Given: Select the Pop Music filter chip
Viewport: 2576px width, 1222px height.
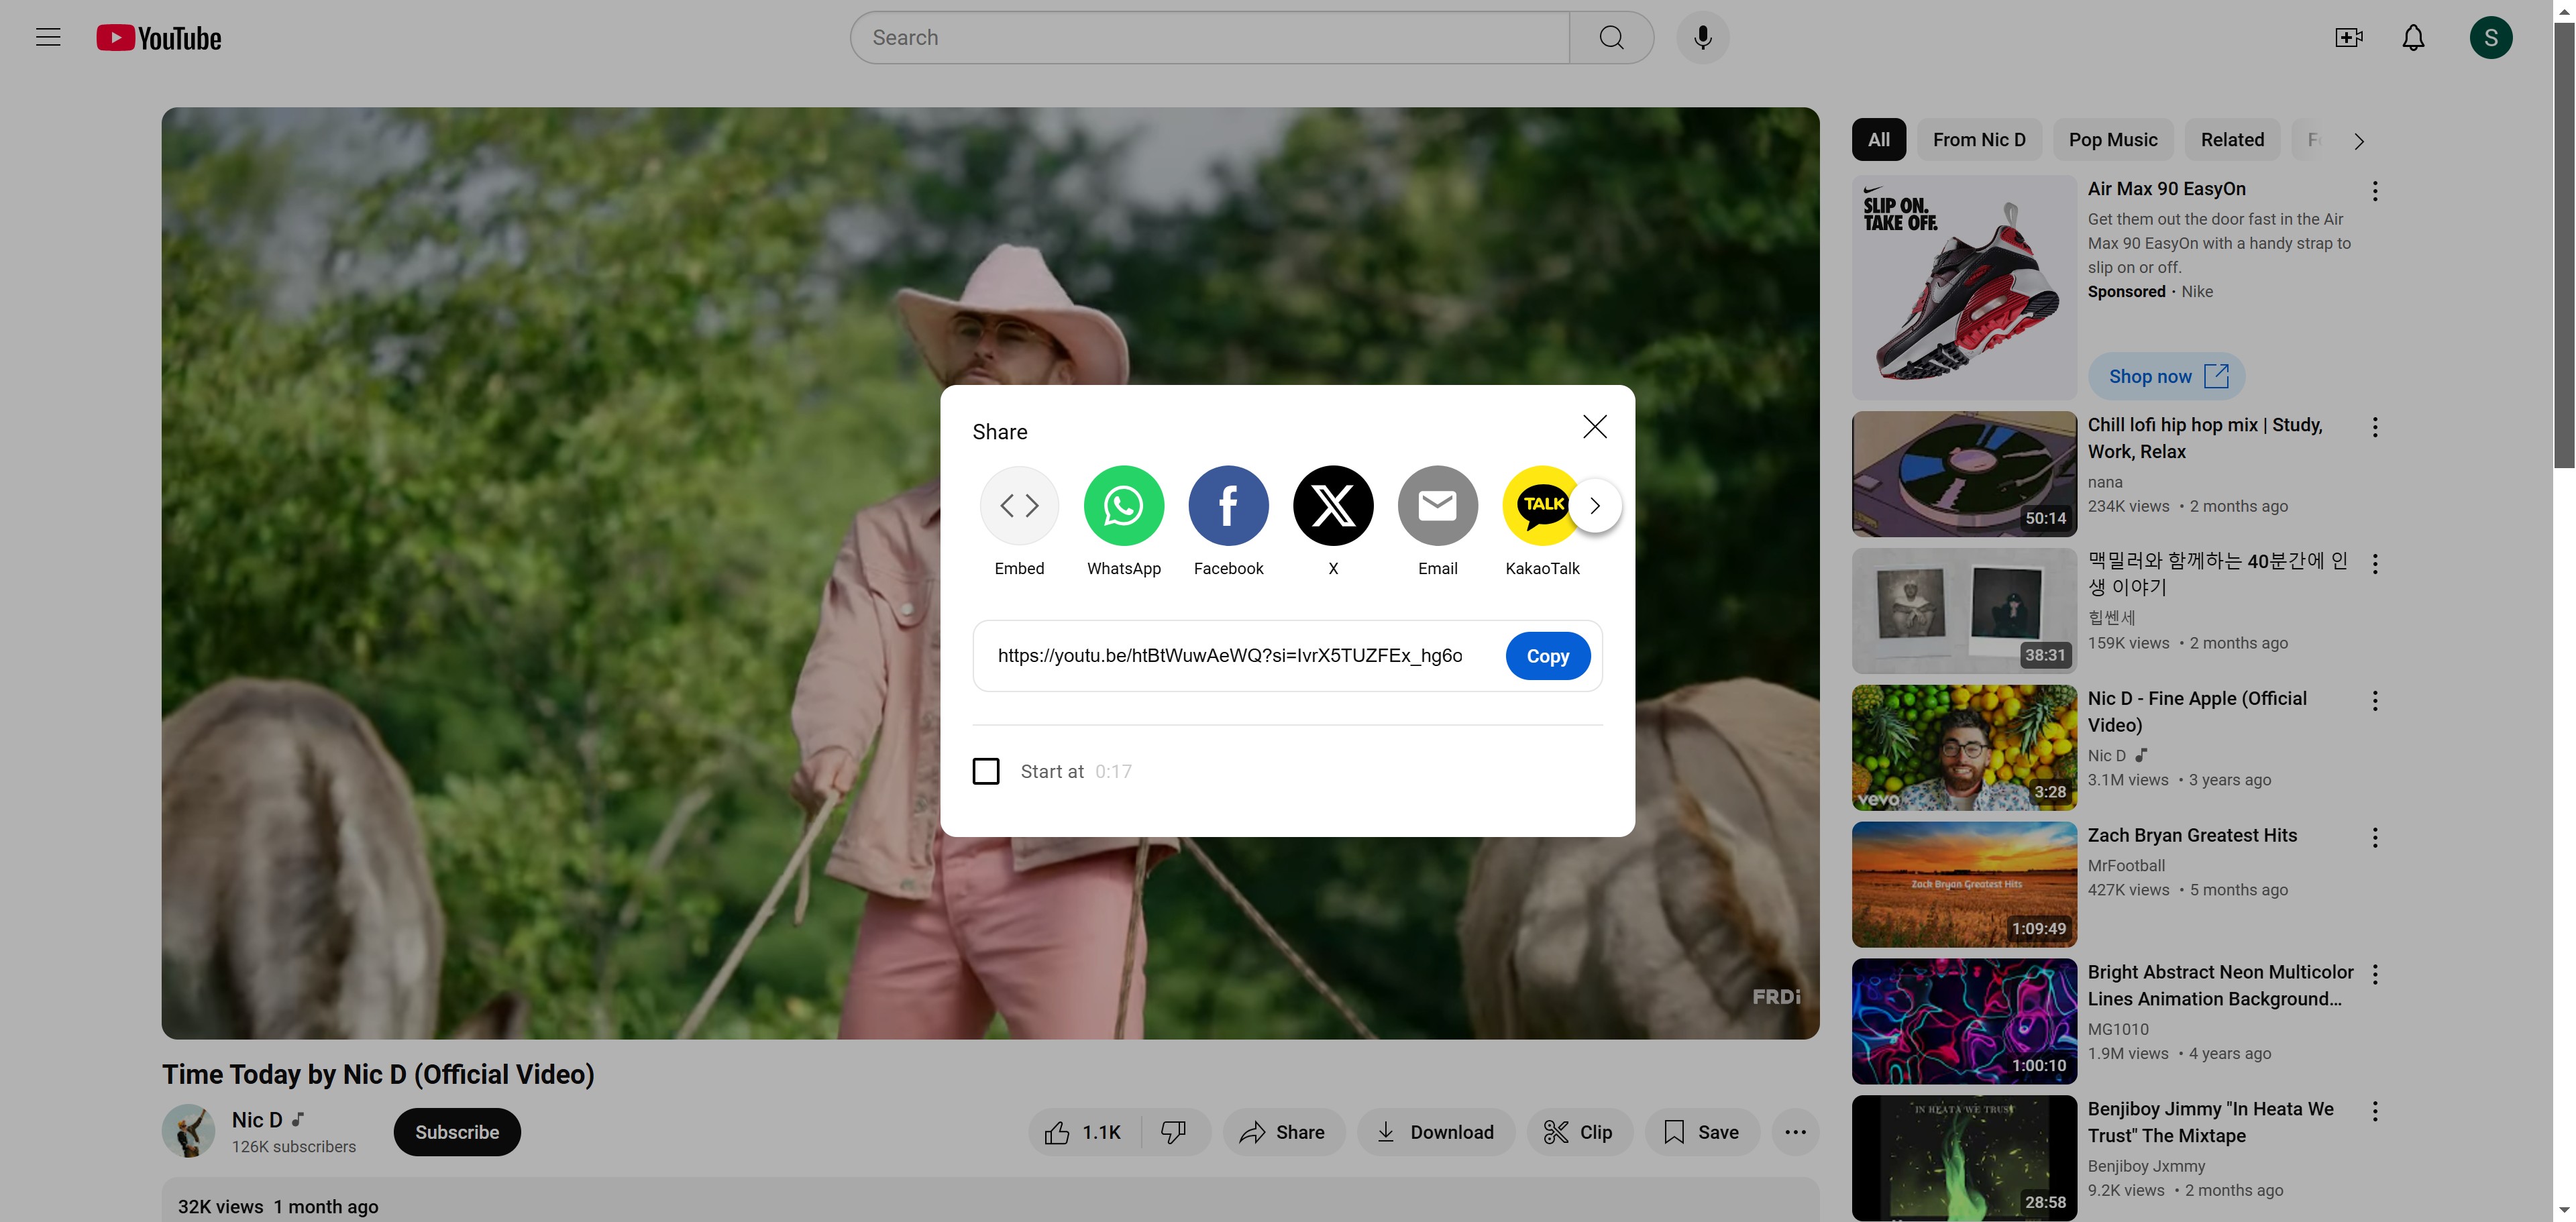Looking at the screenshot, I should coord(2112,140).
